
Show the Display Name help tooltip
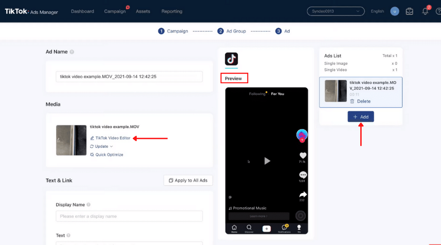tap(89, 204)
